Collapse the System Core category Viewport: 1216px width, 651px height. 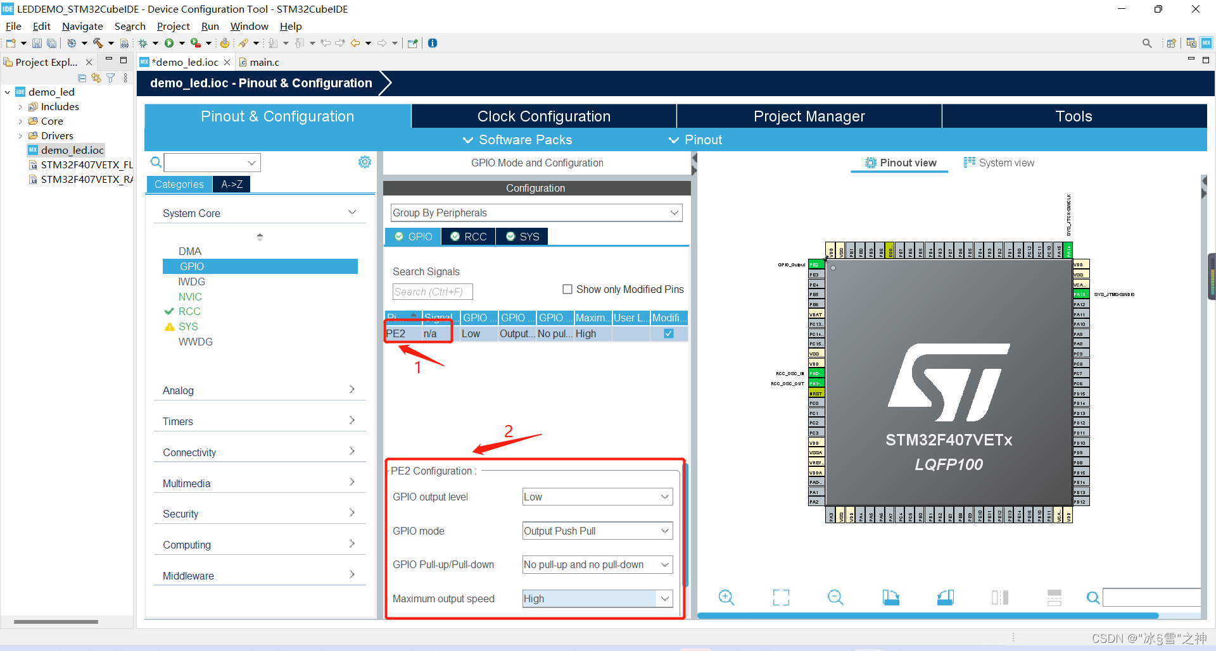352,212
